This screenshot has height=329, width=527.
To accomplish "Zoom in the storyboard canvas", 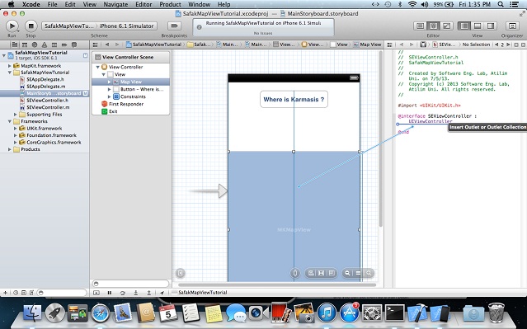I will point(369,273).
